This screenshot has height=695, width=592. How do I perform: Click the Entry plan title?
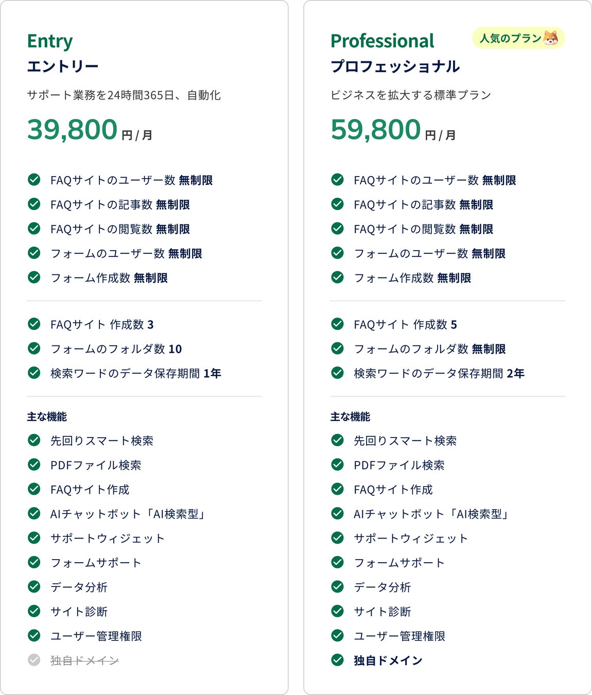coord(50,41)
